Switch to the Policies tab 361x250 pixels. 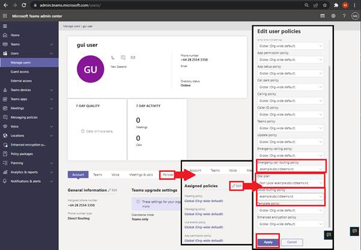pyautogui.click(x=169, y=174)
